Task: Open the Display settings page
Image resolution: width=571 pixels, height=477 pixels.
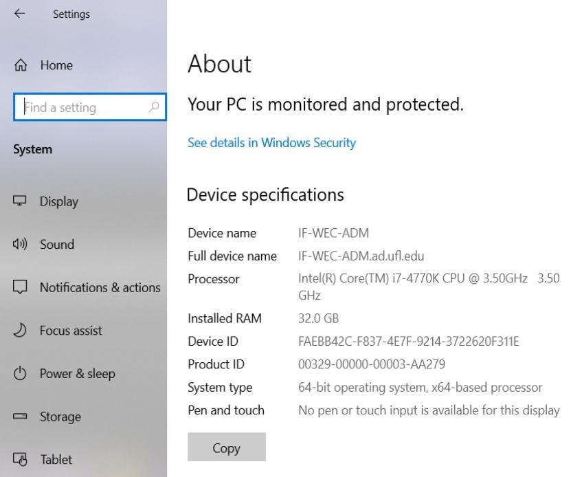Action: (x=84, y=201)
